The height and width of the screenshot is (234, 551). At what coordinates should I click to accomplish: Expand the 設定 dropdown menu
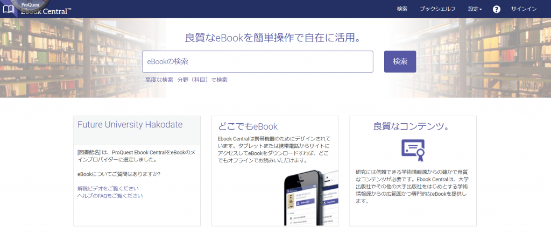click(x=475, y=9)
